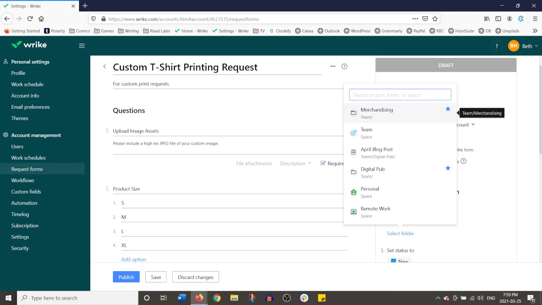Open the form's three-dot more menu

point(333,66)
